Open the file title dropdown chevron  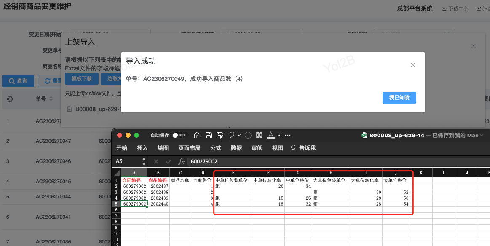(482, 135)
